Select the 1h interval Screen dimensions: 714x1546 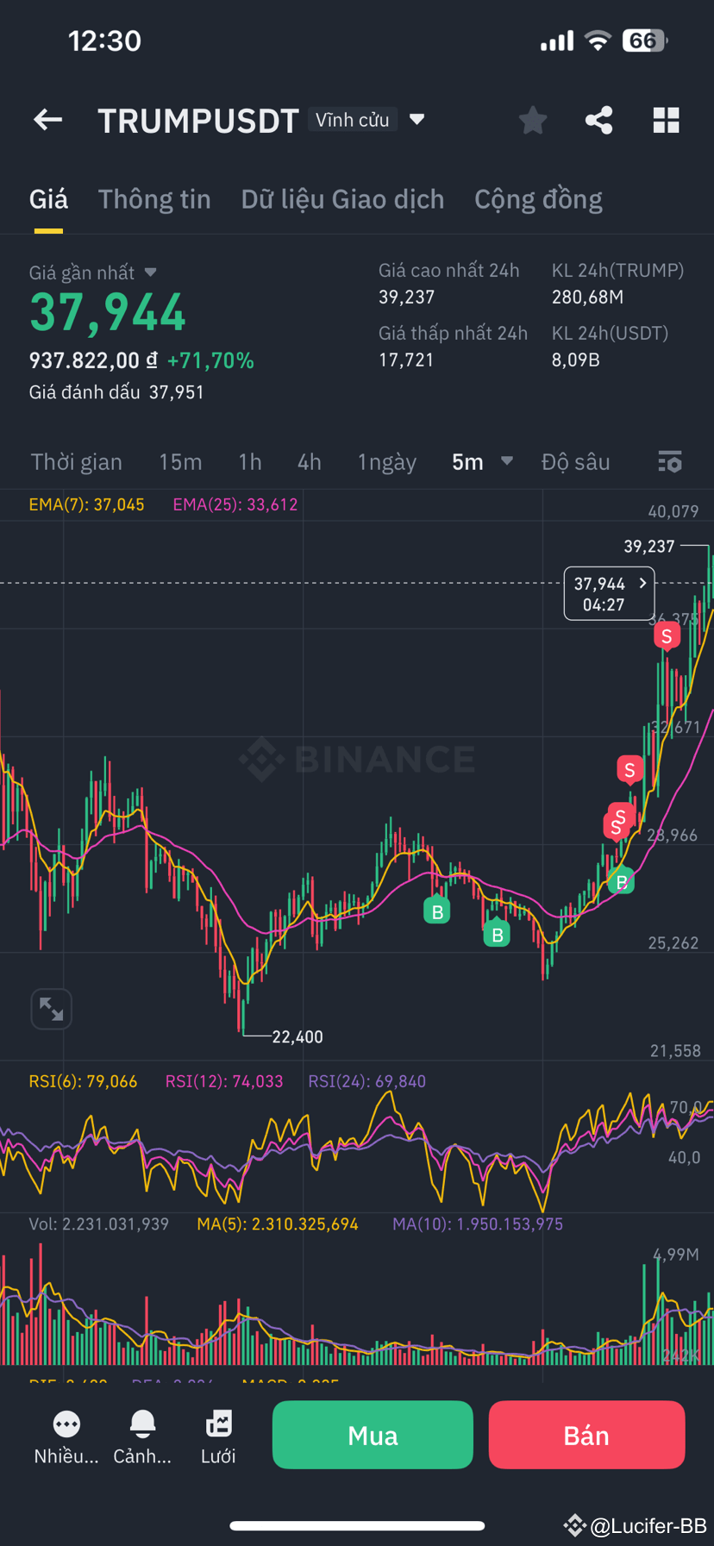[x=250, y=462]
